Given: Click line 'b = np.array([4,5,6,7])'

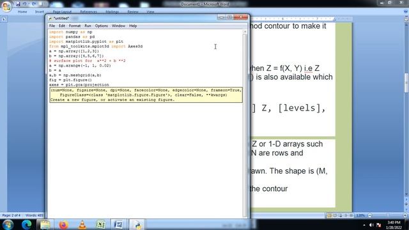Looking at the screenshot, I should pyautogui.click(x=77, y=56).
